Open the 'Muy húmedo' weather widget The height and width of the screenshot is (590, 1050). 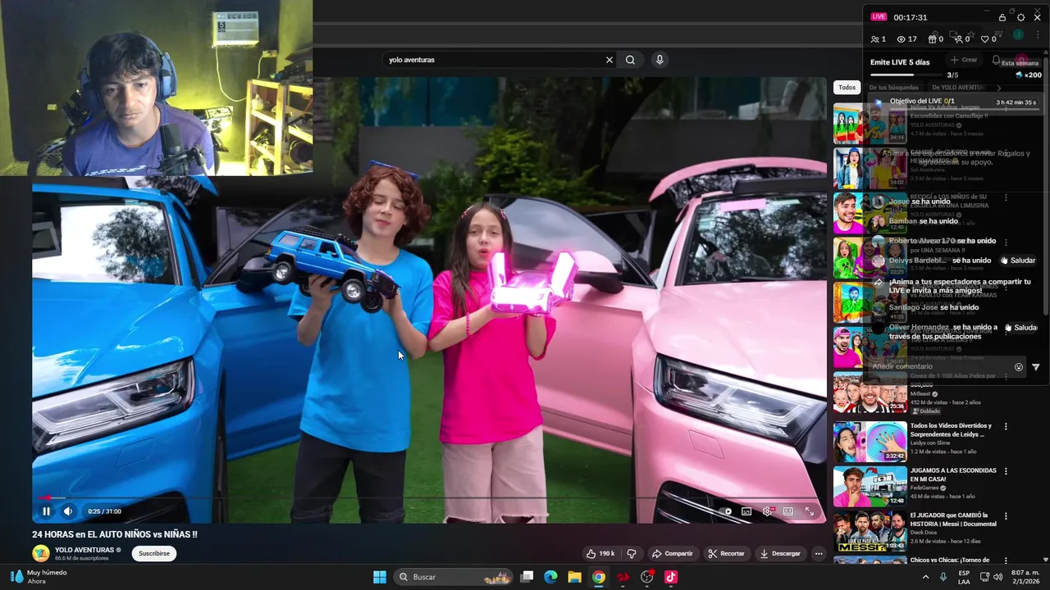tap(39, 577)
